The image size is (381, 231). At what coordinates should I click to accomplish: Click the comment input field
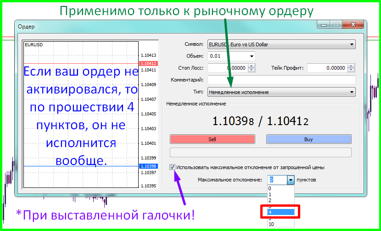[x=281, y=80]
